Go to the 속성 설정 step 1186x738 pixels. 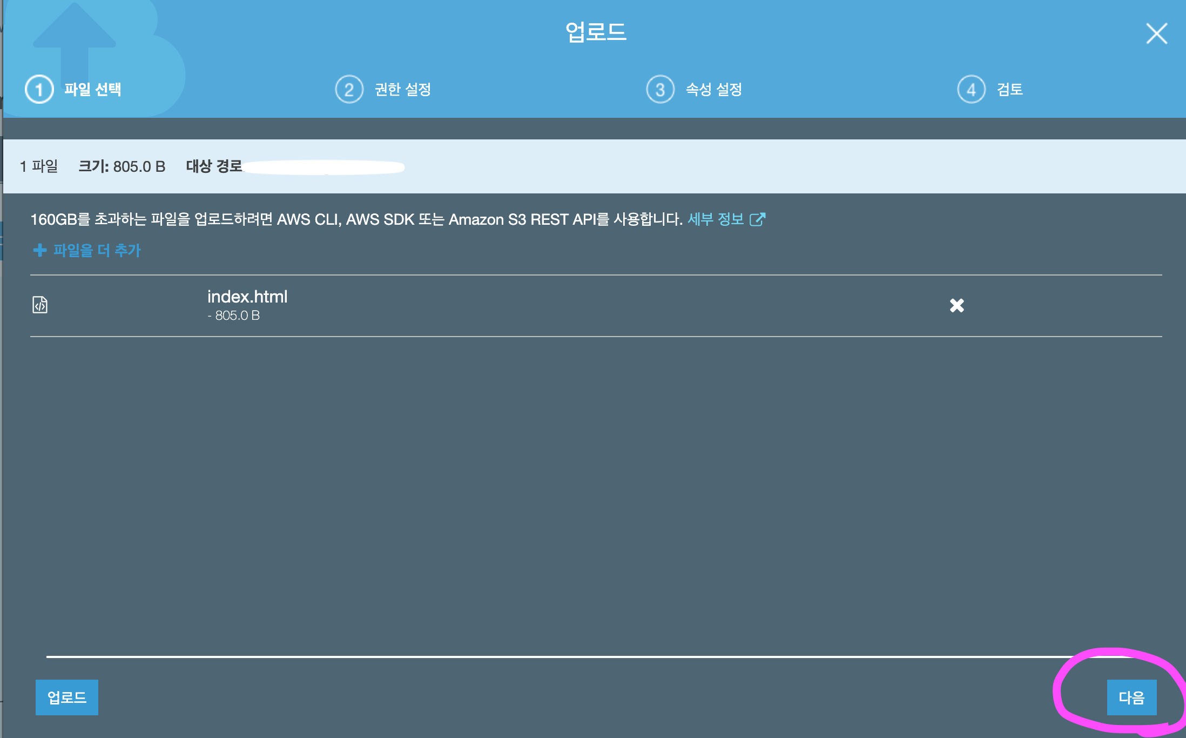click(713, 90)
